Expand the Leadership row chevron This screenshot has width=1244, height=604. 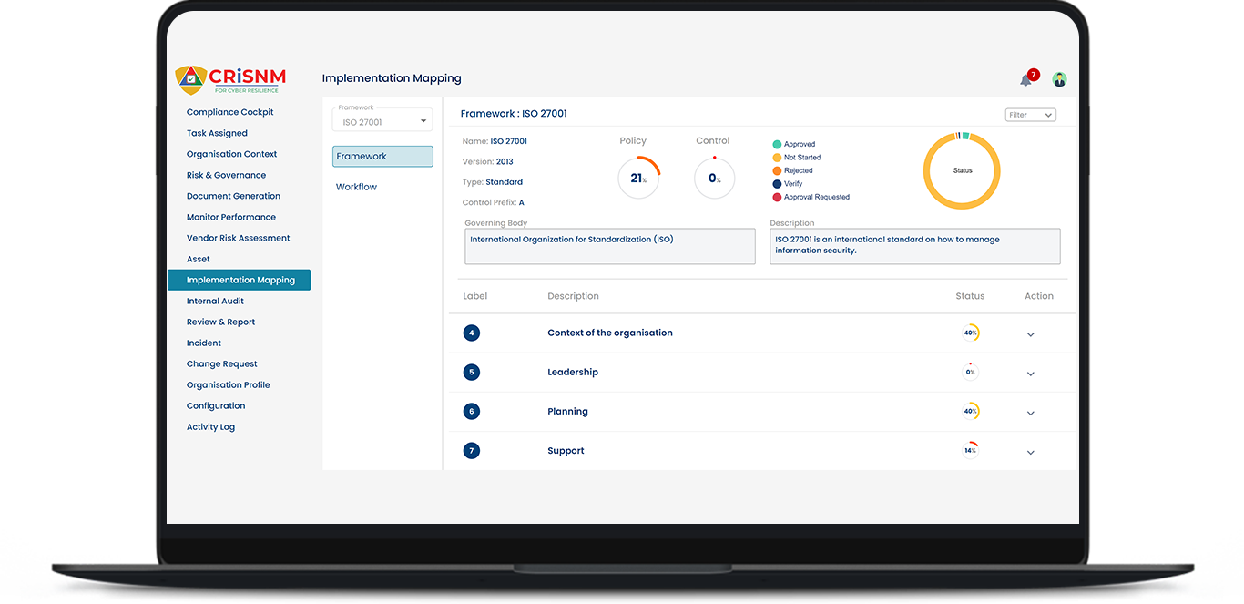pos(1031,374)
